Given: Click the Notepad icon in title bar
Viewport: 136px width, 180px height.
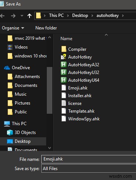Looking at the screenshot, I should point(2,4).
